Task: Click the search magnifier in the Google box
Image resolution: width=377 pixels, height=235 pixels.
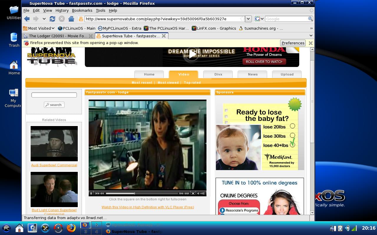Action: (x=310, y=19)
